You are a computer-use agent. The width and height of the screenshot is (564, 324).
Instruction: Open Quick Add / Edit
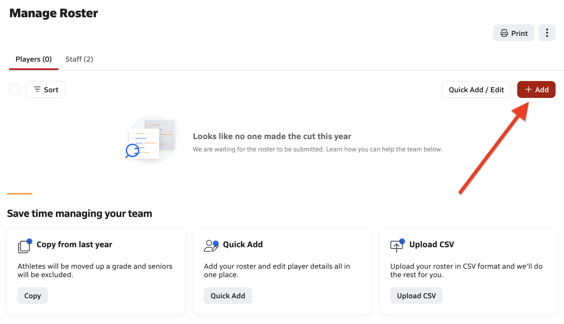476,89
